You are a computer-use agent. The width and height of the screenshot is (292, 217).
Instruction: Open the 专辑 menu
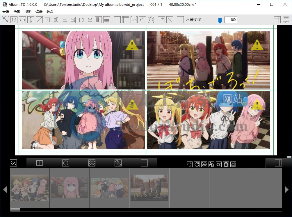click(x=6, y=12)
